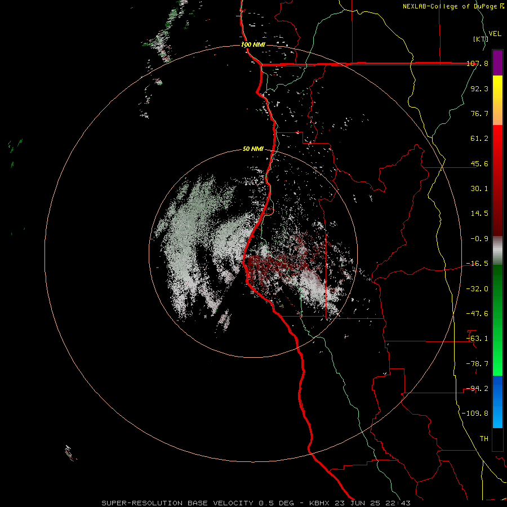Click the VEL legend heading
Screen dimensions: 507x507
(495, 34)
